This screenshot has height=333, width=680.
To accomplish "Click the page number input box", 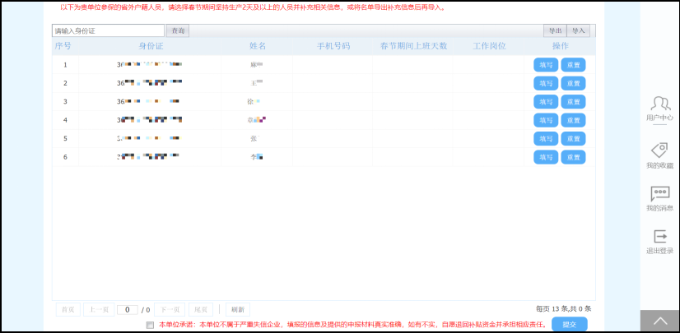I will [127, 310].
